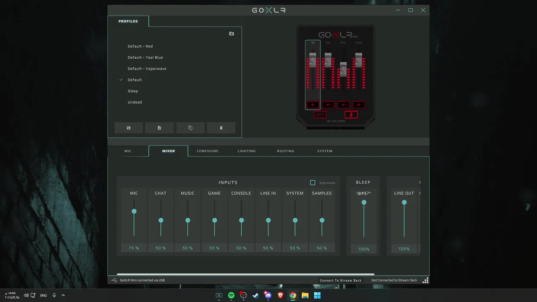537x302 pixels.
Task: Load the Undead profile
Action: pyautogui.click(x=135, y=102)
